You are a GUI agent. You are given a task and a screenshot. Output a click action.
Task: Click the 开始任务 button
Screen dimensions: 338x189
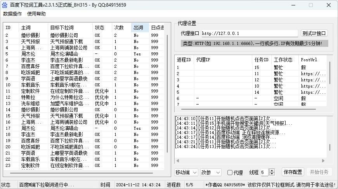[x=319, y=172]
